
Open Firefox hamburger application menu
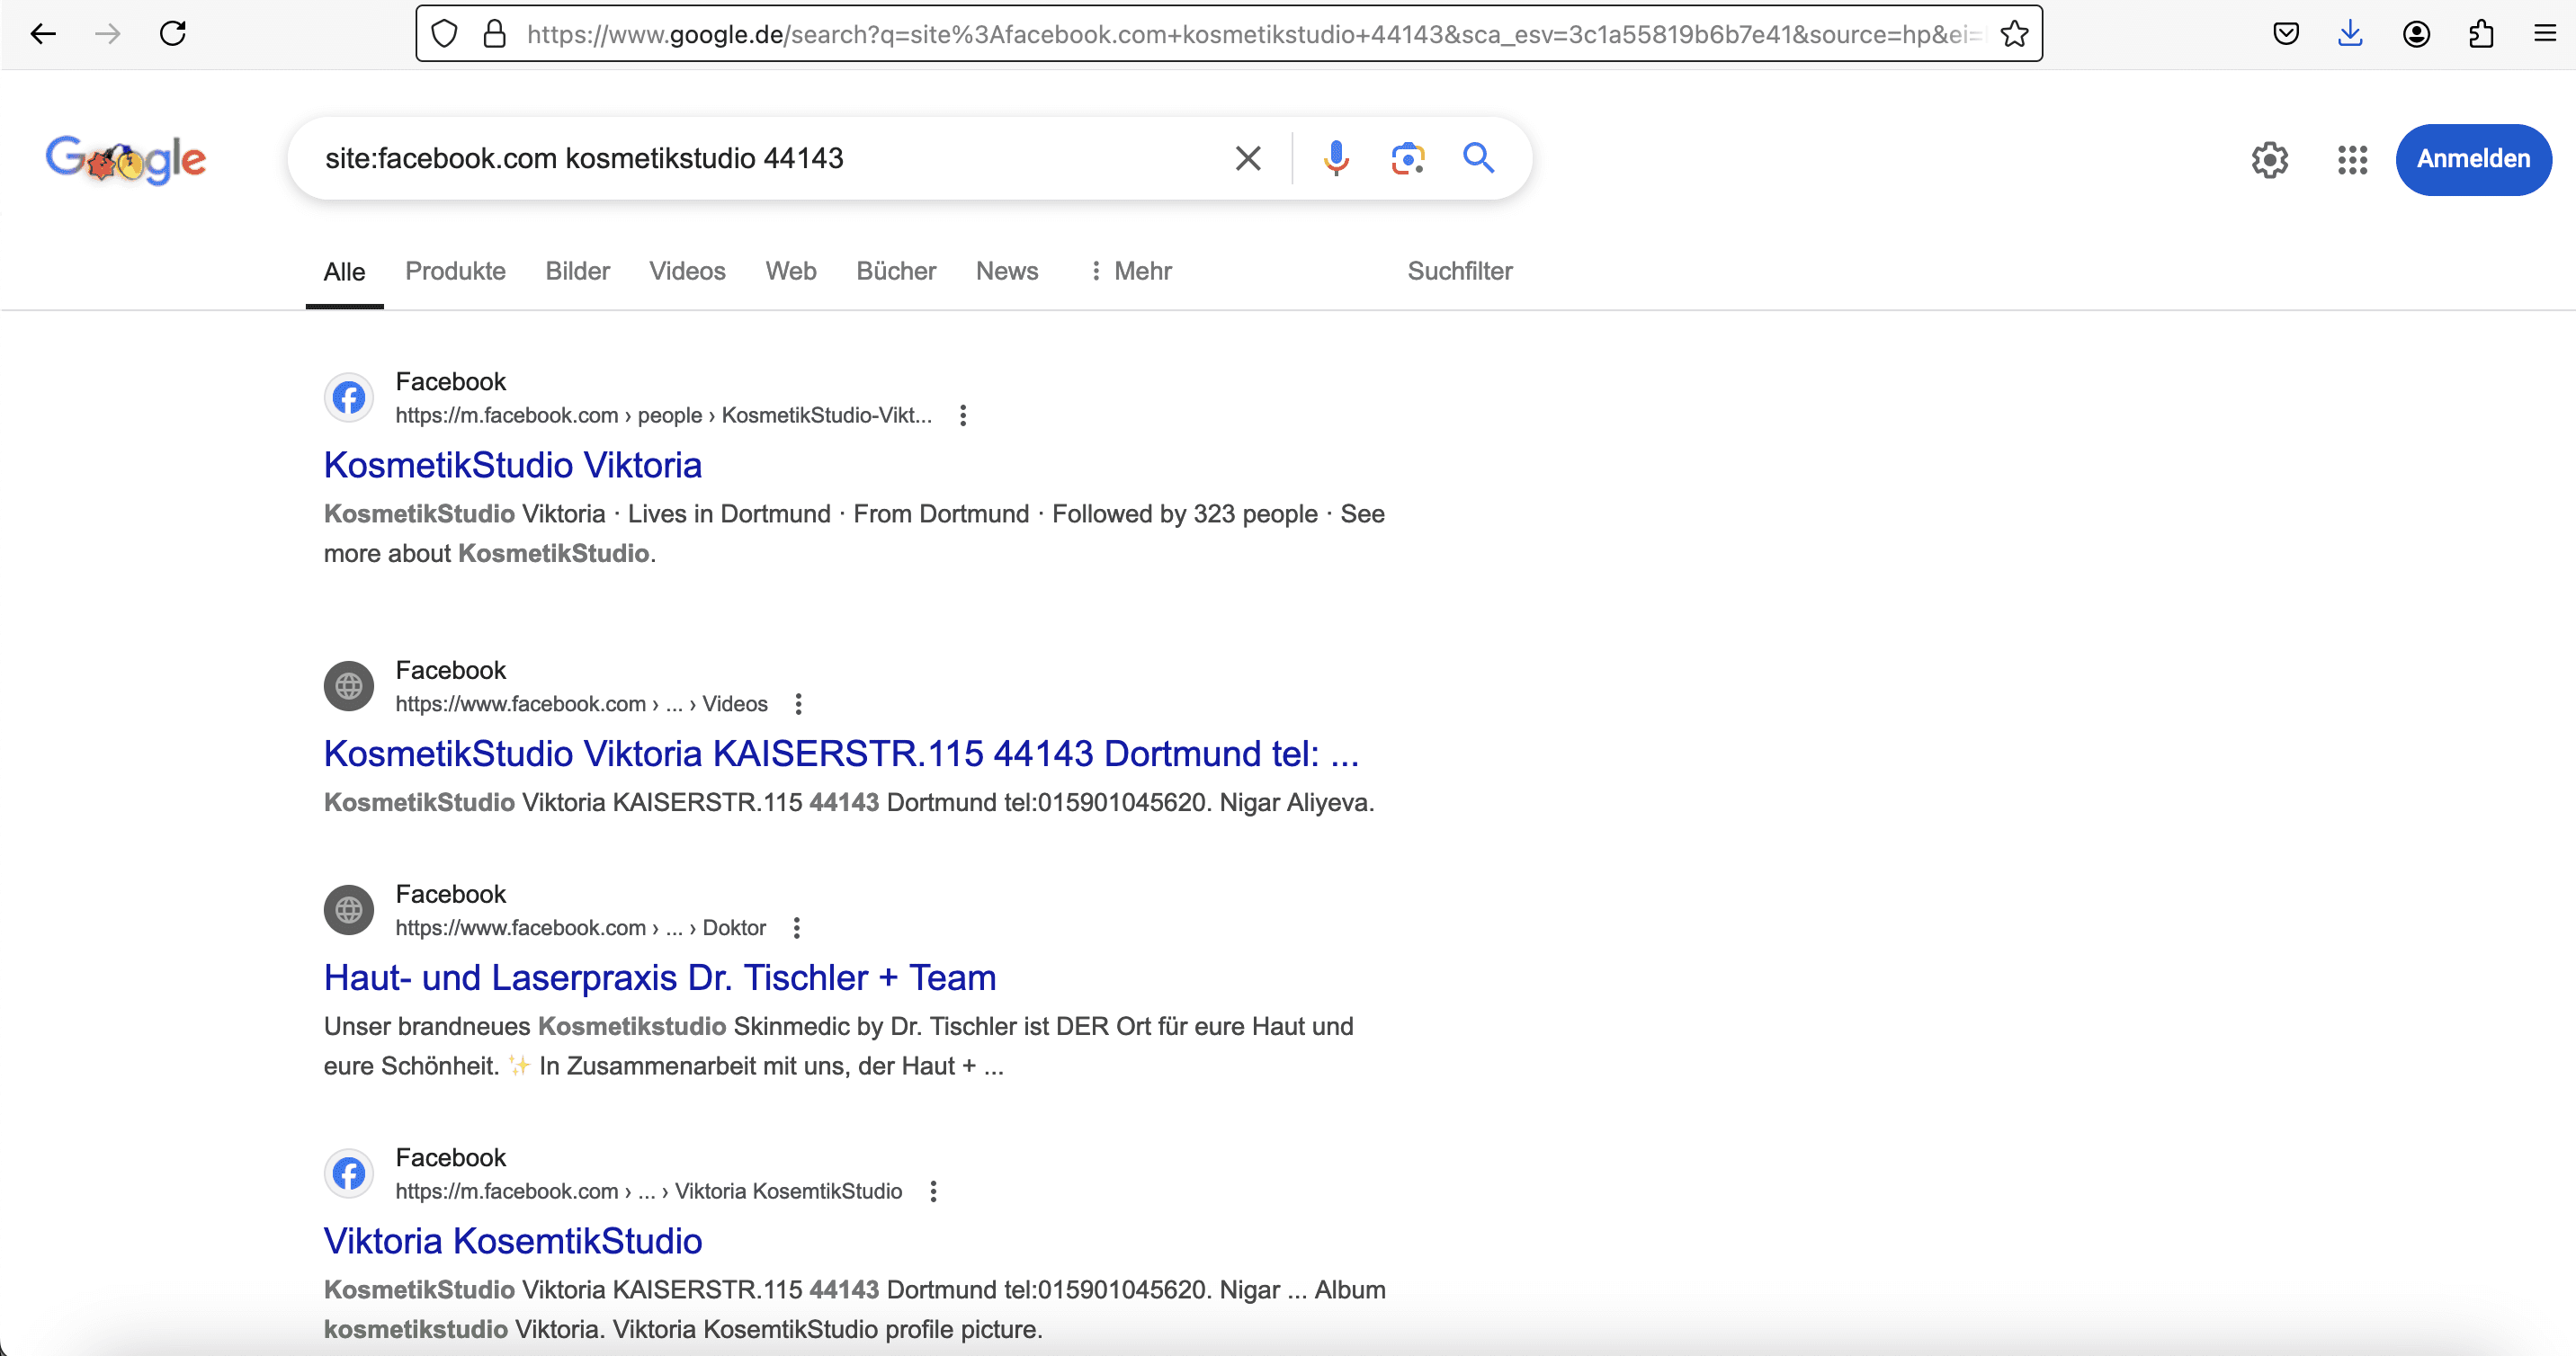[x=2545, y=34]
